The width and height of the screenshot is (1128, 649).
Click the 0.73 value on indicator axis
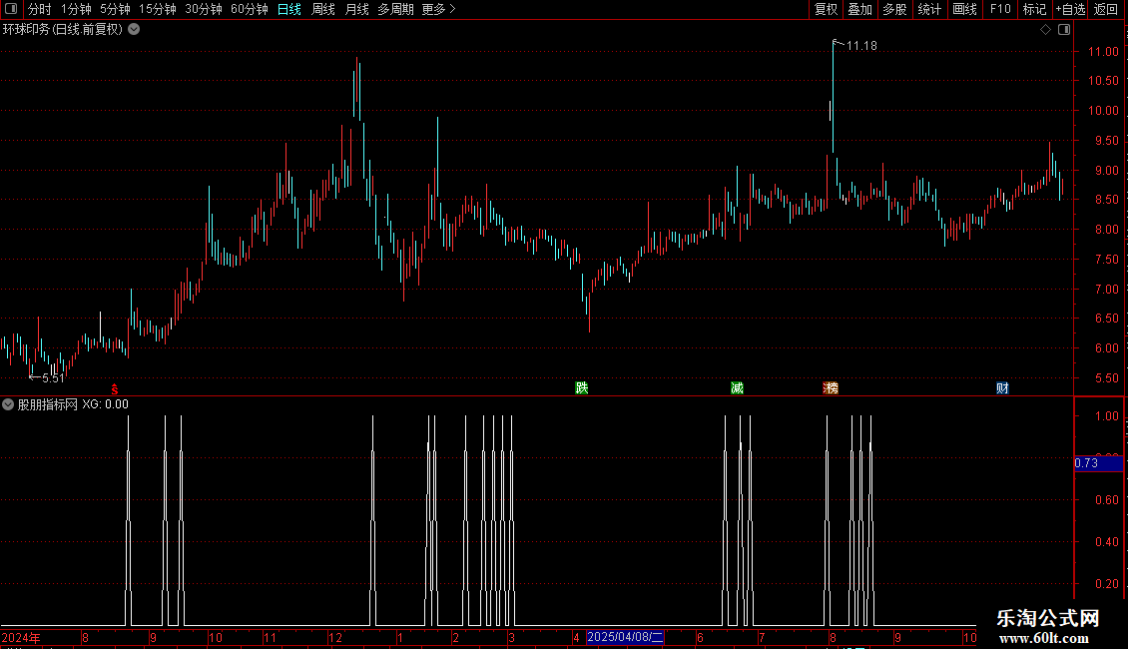[1086, 463]
